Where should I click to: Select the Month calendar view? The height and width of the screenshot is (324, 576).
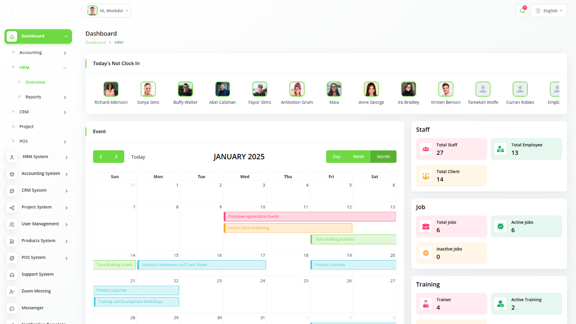pyautogui.click(x=383, y=157)
